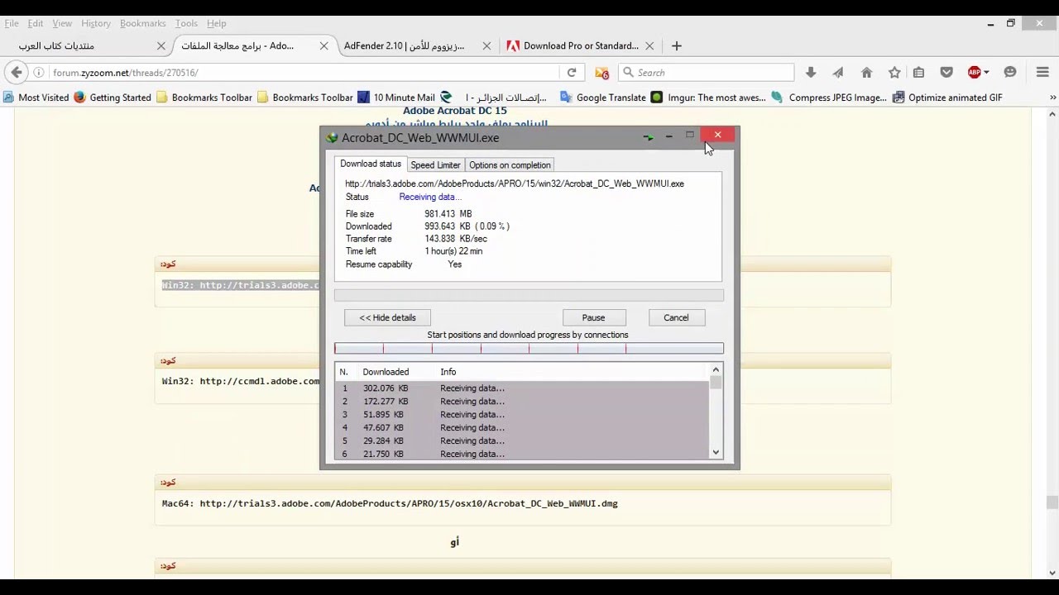Click the Downloaded column header

(386, 372)
